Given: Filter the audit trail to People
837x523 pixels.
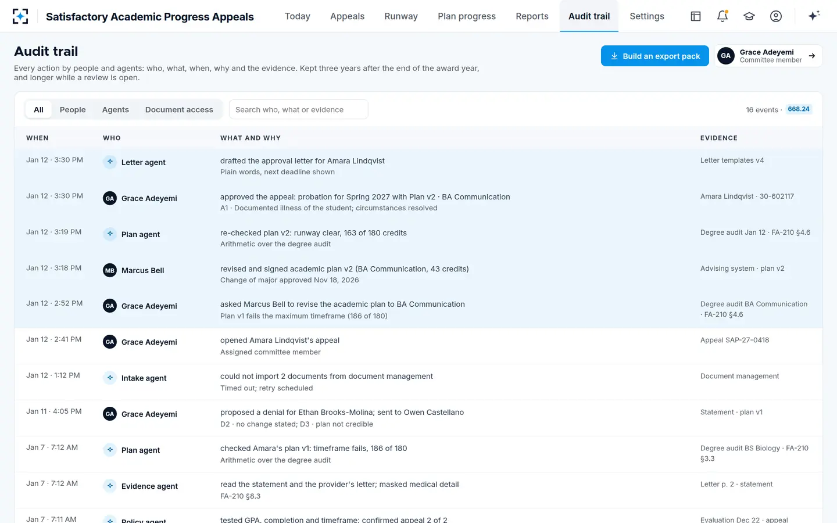Looking at the screenshot, I should (73, 109).
